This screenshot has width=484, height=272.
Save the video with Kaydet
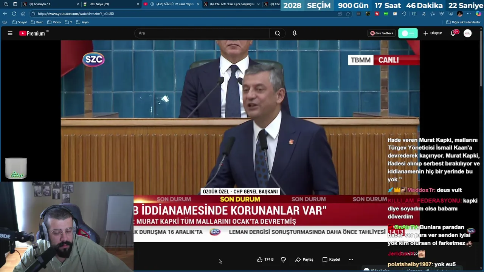pos(331,260)
